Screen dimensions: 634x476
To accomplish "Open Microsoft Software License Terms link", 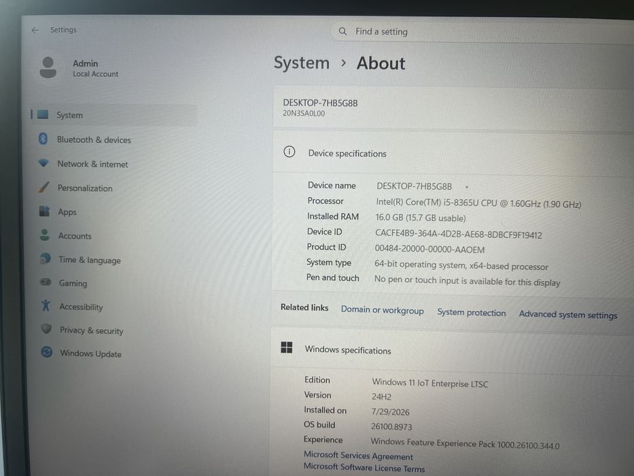I will pos(364,467).
